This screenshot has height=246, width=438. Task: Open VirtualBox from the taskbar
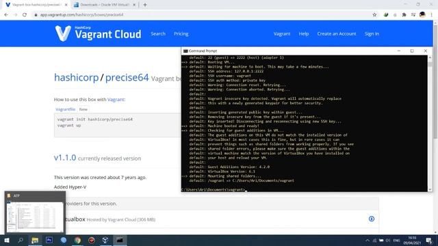tap(105, 240)
